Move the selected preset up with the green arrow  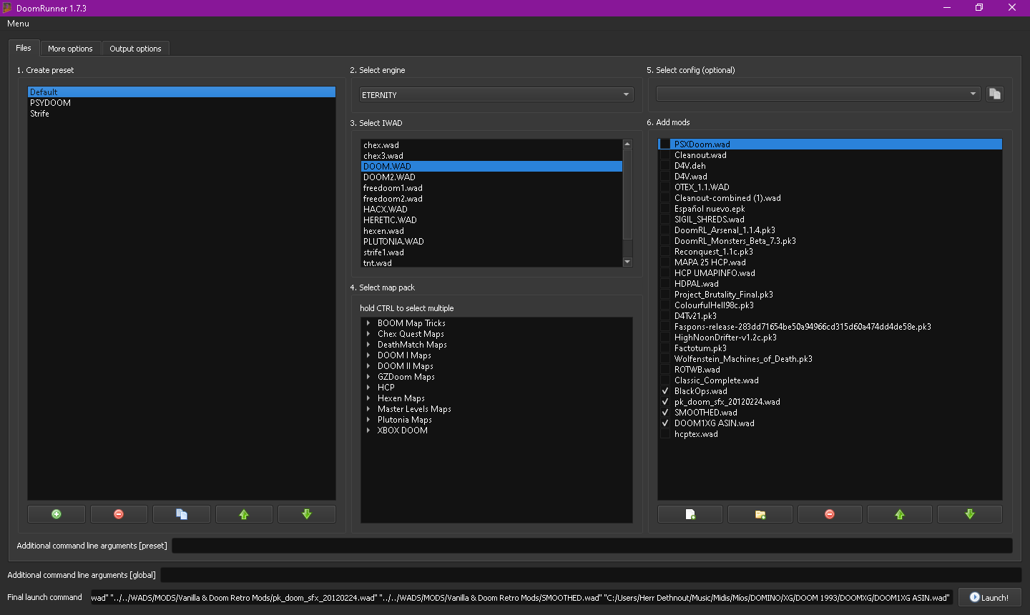click(x=244, y=514)
